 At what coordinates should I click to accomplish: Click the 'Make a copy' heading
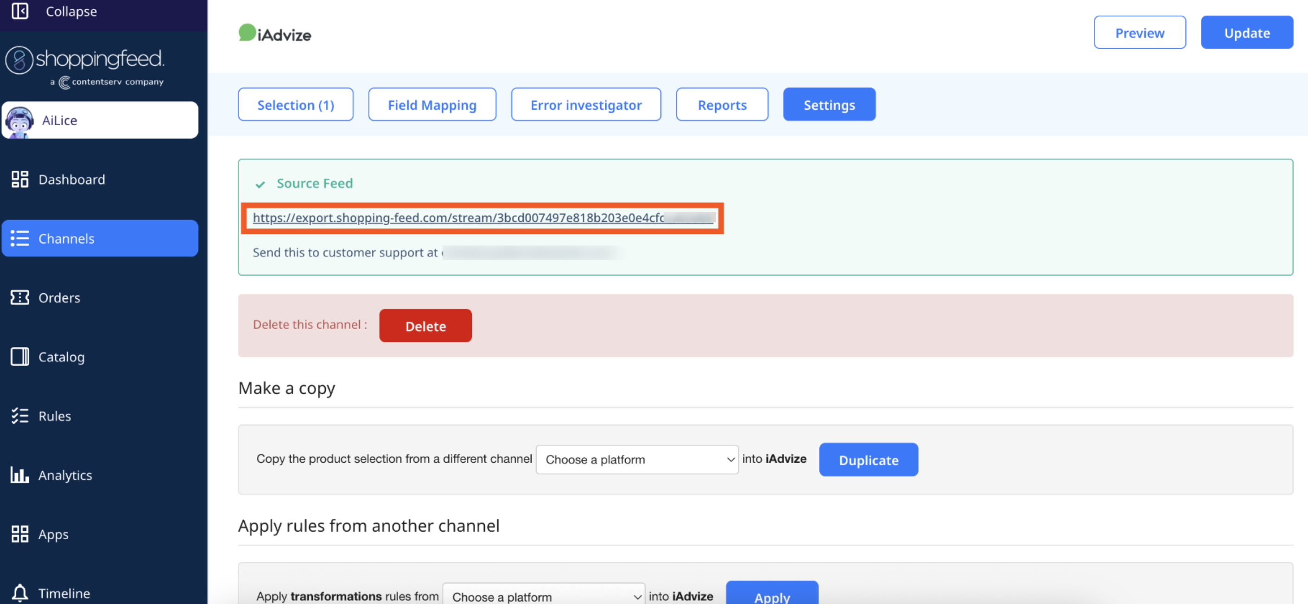click(x=286, y=388)
